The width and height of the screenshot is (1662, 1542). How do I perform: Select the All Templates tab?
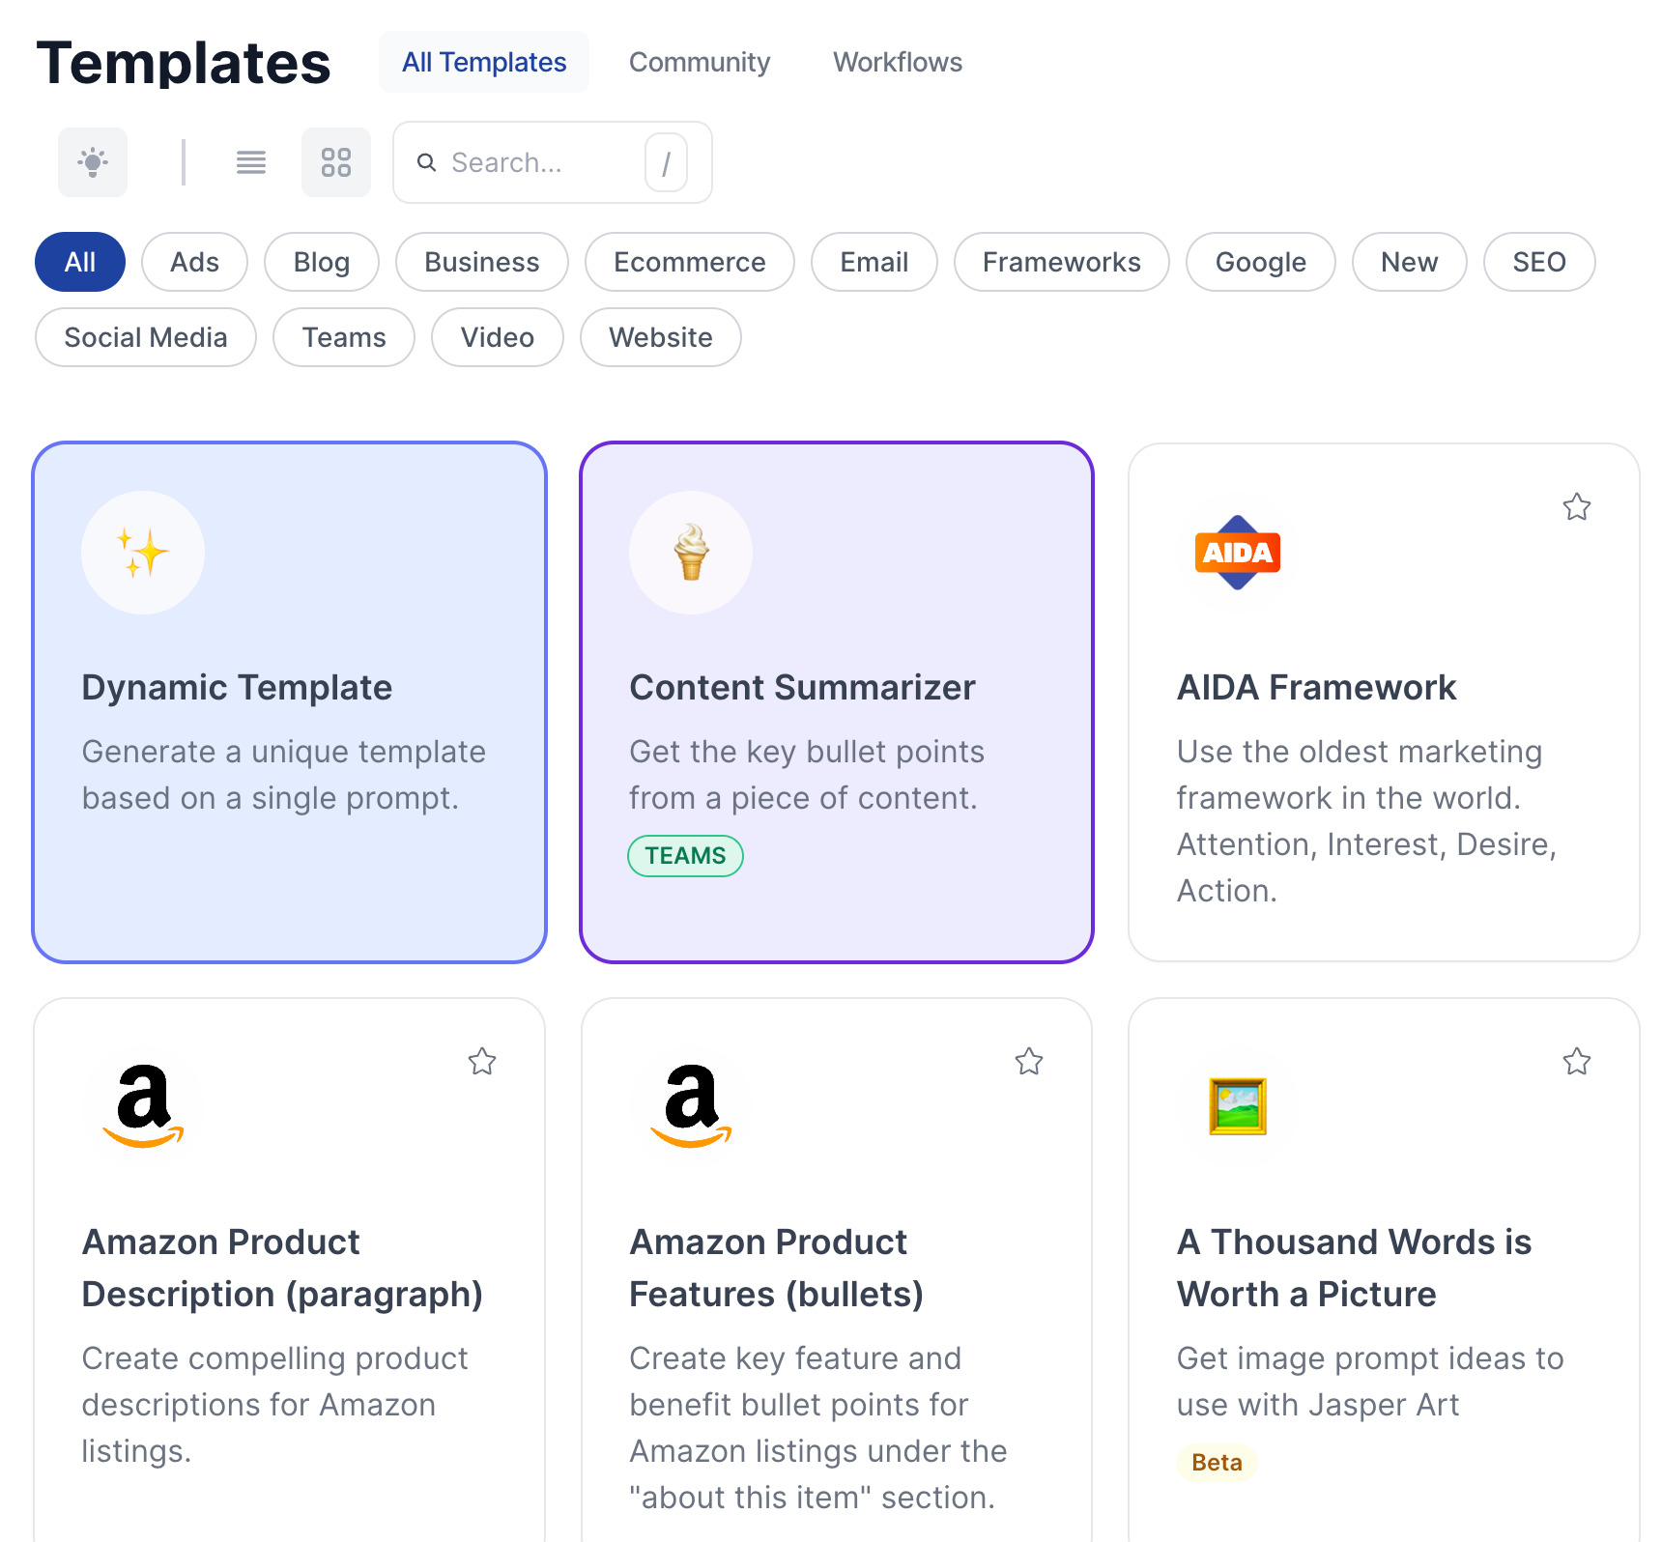click(x=483, y=62)
